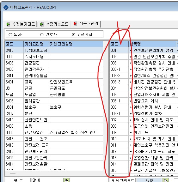Select the 위생기사 radio button

(73, 34)
